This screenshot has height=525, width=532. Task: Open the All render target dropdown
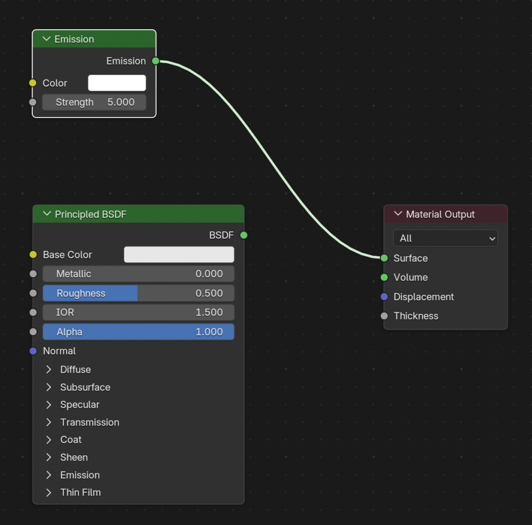point(445,239)
